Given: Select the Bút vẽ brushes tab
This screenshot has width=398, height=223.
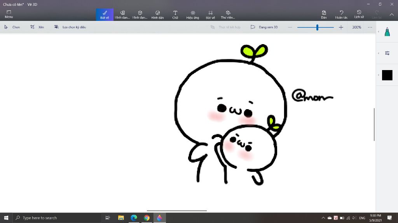Looking at the screenshot, I should (x=105, y=15).
